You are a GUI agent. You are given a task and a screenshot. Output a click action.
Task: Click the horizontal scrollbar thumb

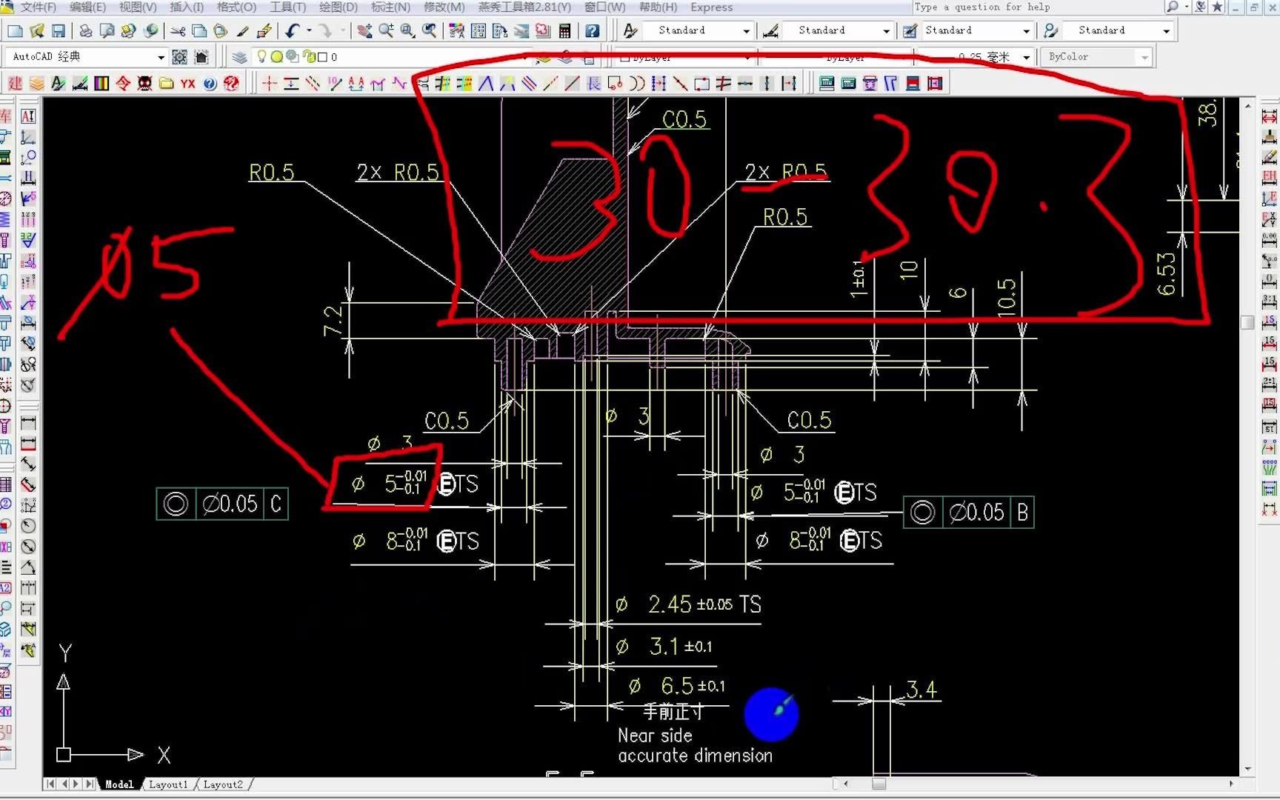[879, 783]
